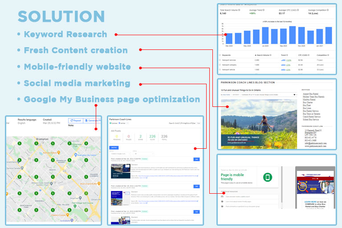This screenshot has height=228, width=342.
Task: Open thumbnail of Mar 18, 2021 post
Action: pyautogui.click(x=121, y=198)
